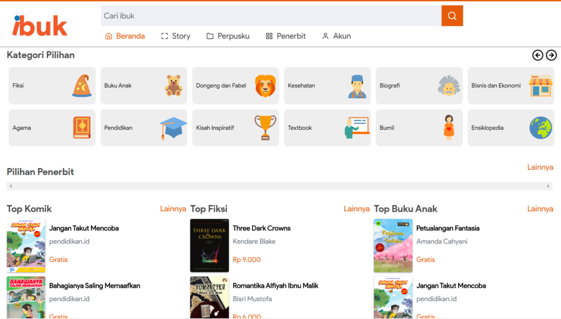Open Petualangan Fantasia book cover thumbnail
Viewport: 561px width, 319px height.
coord(393,246)
